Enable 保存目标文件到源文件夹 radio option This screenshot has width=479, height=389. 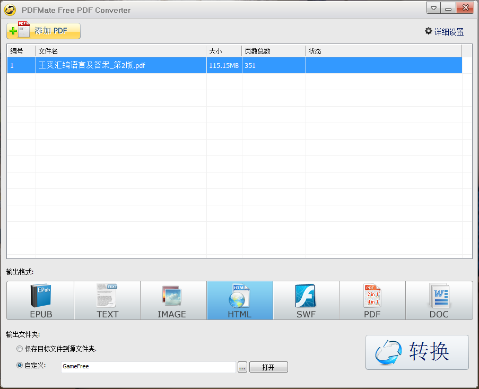20,349
